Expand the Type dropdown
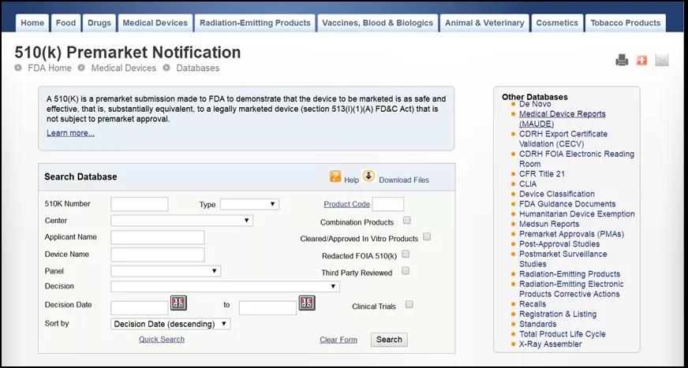This screenshot has height=368, width=688. pyautogui.click(x=249, y=204)
